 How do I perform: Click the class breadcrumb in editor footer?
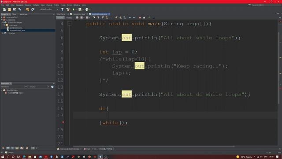coord(70,149)
